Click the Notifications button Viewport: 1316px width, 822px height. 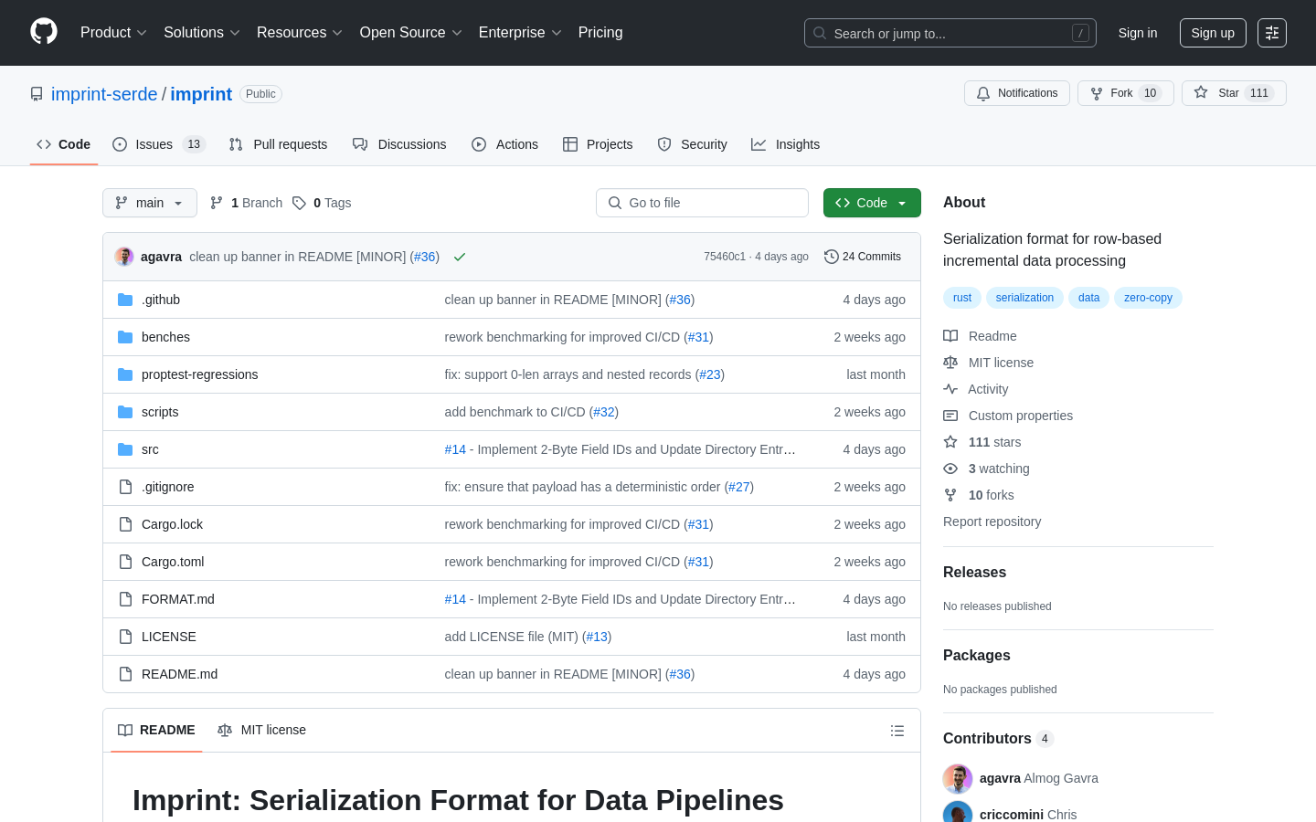(1017, 93)
